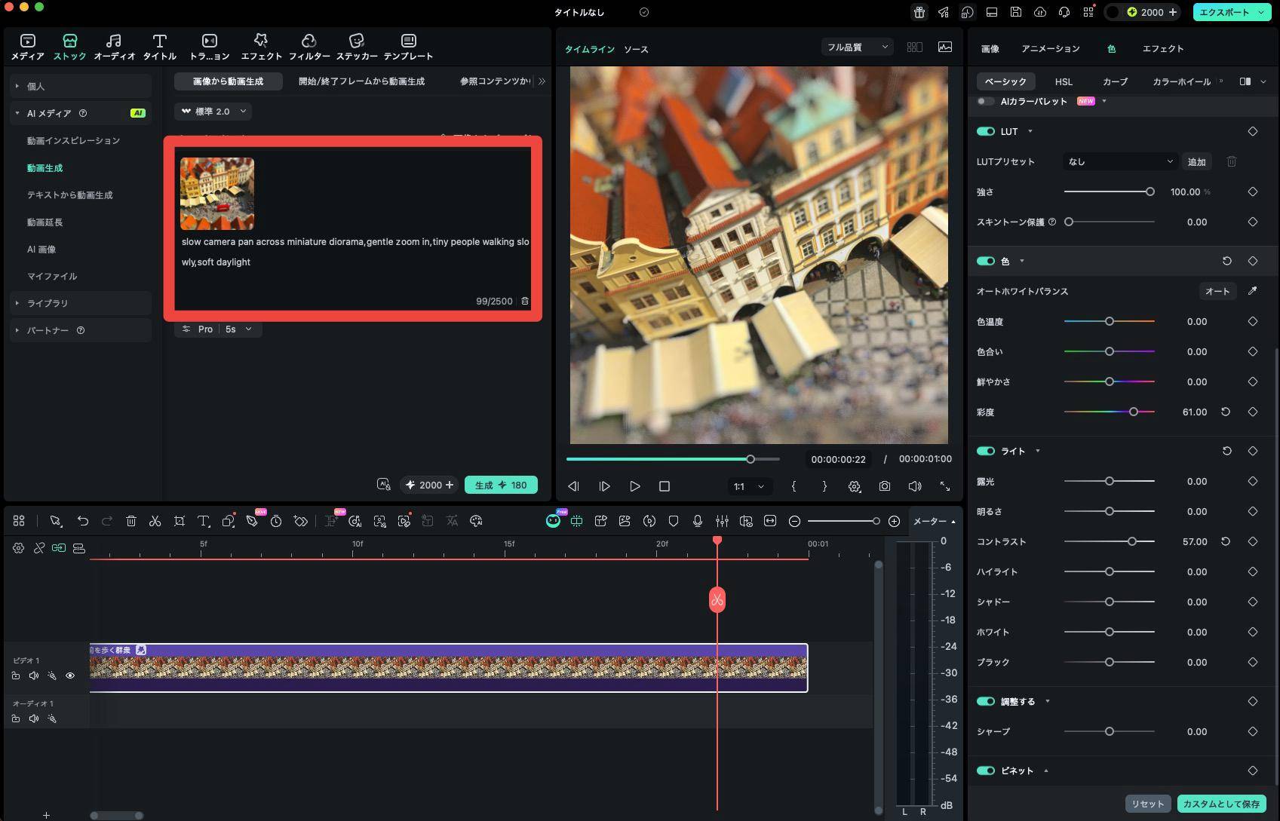The width and height of the screenshot is (1280, 821).
Task: Adjust the 彩度 slider handle
Action: point(1133,412)
